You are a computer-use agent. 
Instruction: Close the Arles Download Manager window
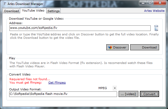160,3
